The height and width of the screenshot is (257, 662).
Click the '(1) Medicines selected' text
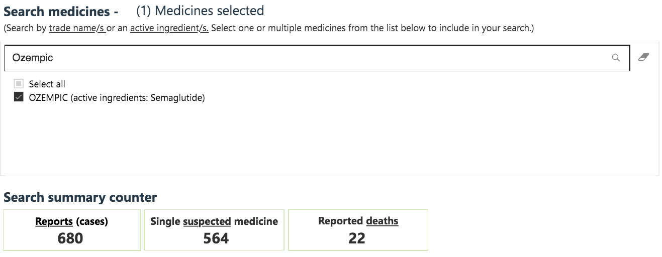200,11
